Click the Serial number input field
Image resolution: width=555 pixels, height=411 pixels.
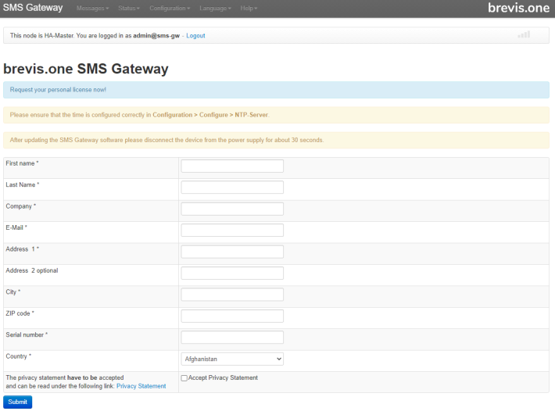pos(232,337)
